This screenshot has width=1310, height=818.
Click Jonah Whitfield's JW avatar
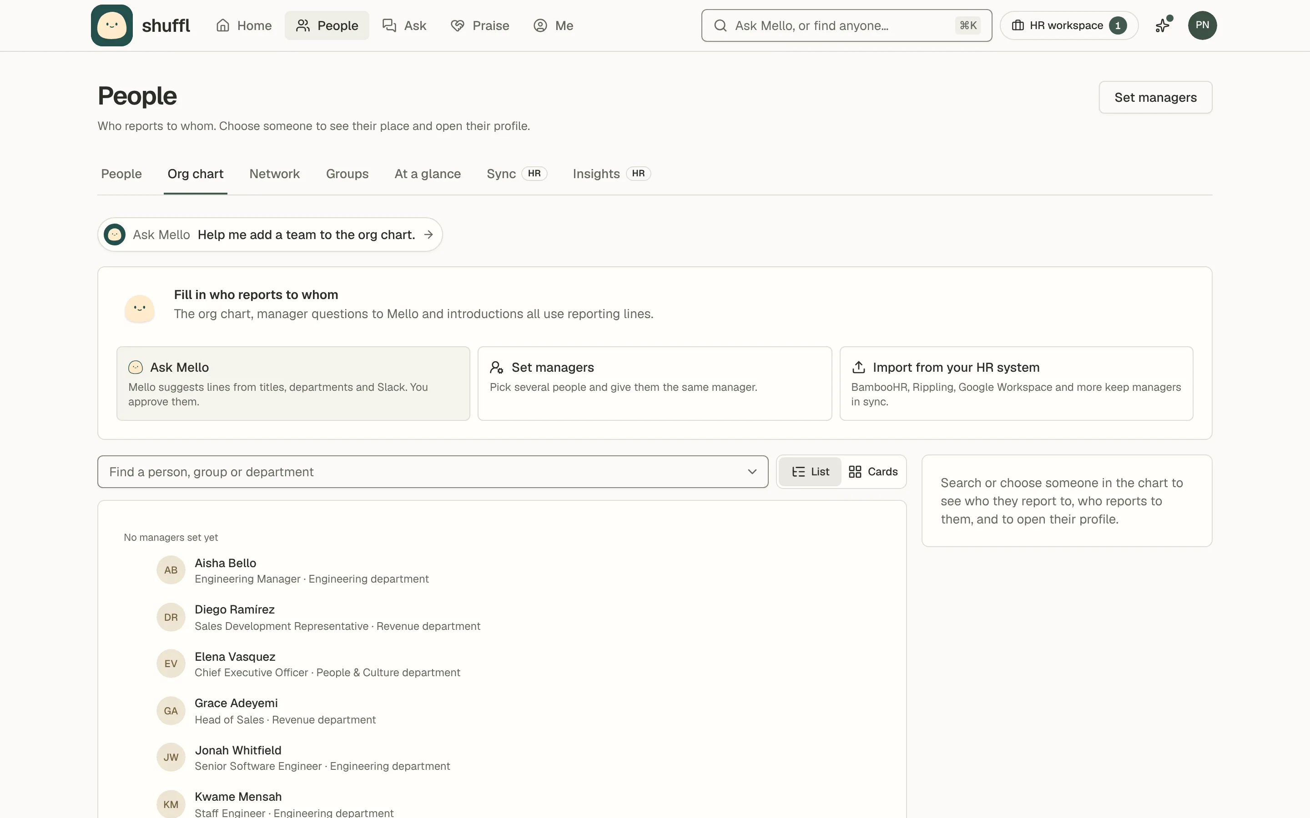click(171, 758)
